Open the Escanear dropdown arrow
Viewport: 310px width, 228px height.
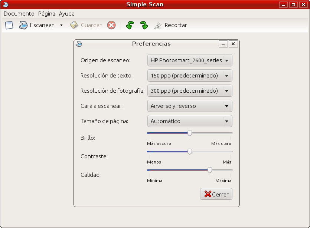coord(61,25)
